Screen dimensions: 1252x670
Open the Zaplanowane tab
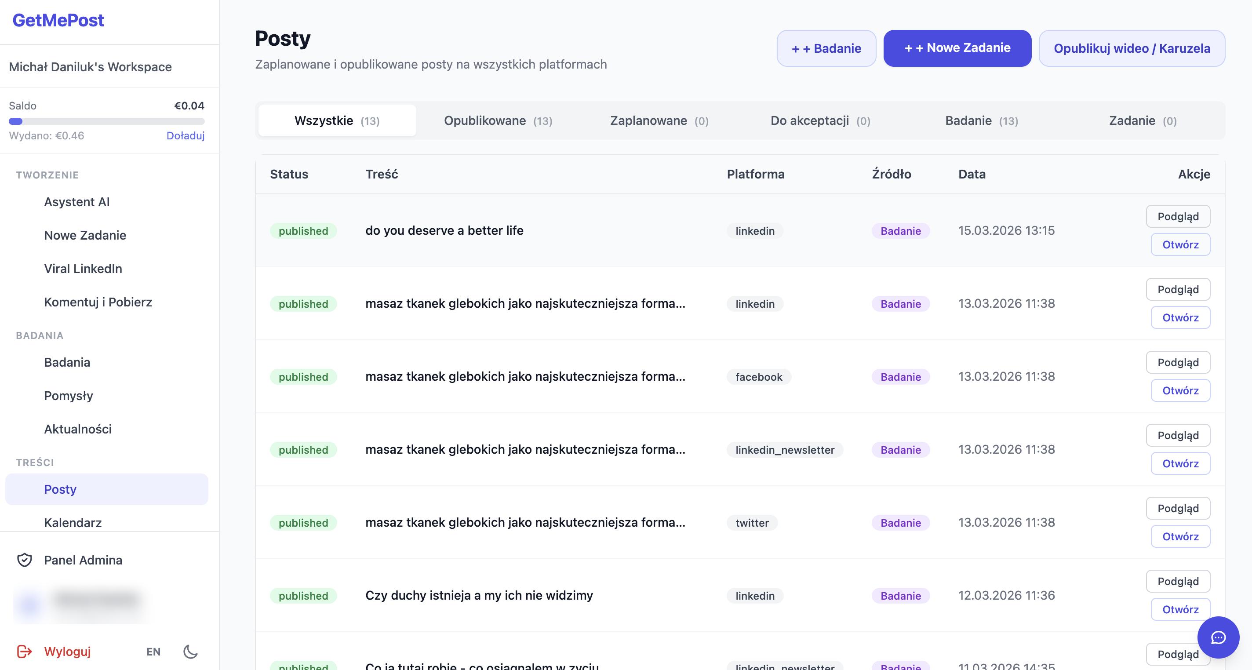tap(659, 120)
